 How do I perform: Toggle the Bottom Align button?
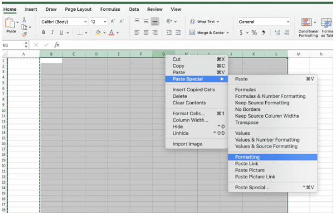[x=154, y=22]
